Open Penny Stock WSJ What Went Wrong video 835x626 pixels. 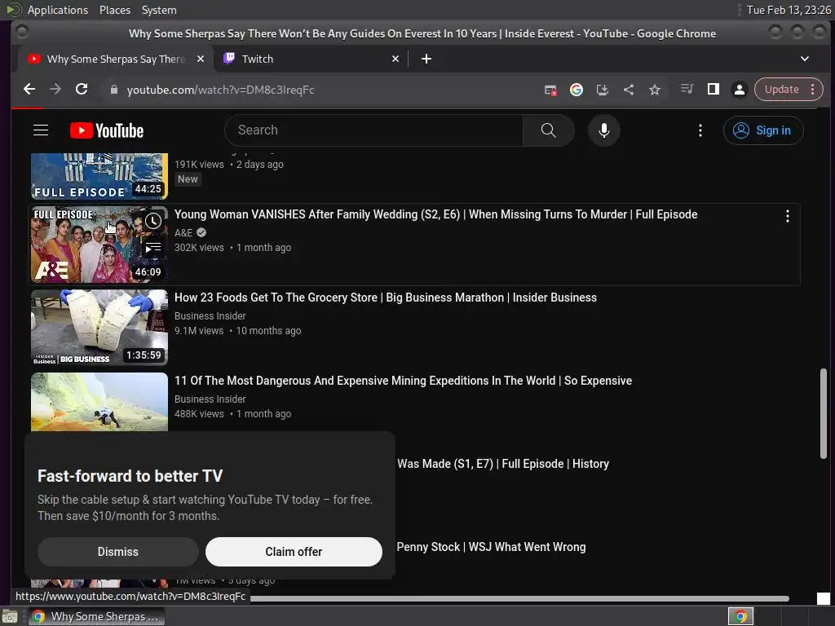(x=491, y=547)
